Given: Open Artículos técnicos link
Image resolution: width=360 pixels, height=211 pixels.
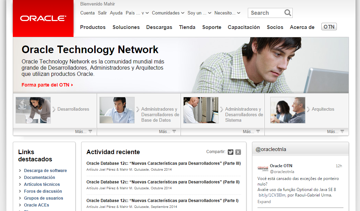Looking at the screenshot, I should 42,184.
